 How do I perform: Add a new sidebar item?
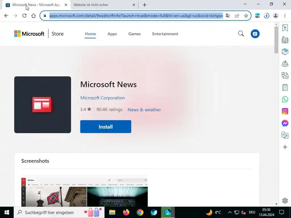(285, 147)
